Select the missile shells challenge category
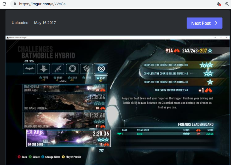The width and height of the screenshot is (231, 165). (x=87, y=69)
